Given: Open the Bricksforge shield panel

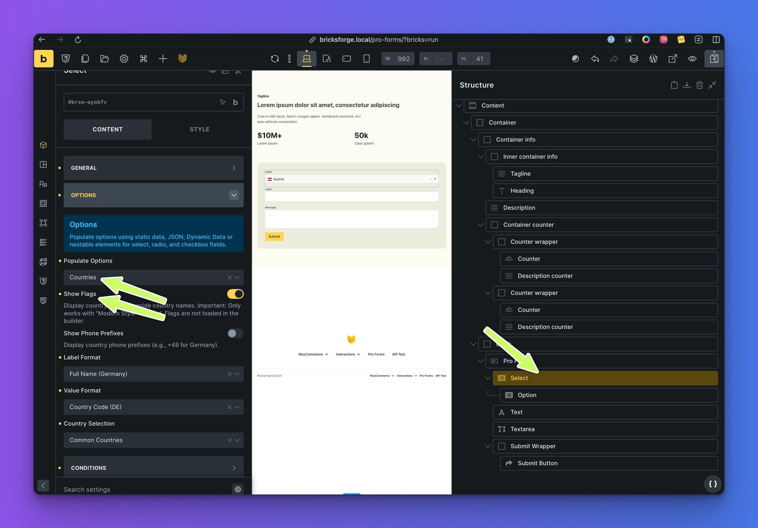Looking at the screenshot, I should point(182,59).
